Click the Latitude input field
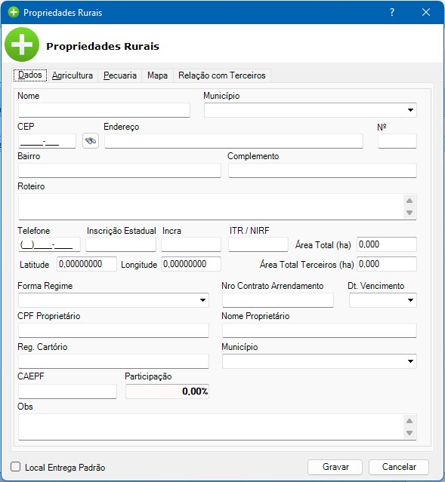 pyautogui.click(x=87, y=264)
